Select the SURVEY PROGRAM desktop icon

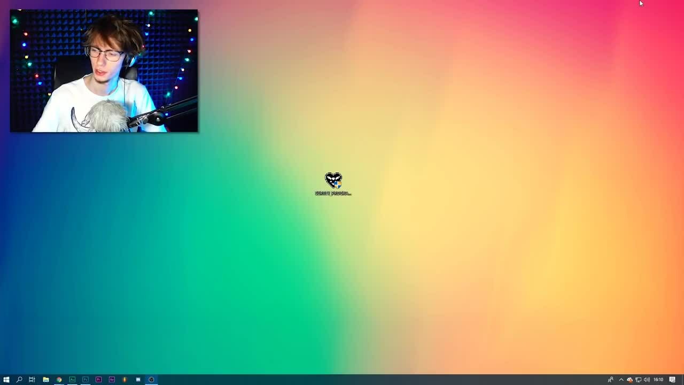click(x=333, y=184)
